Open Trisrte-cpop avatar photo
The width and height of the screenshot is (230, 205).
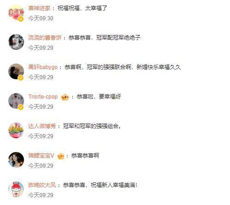pyautogui.click(x=16, y=101)
